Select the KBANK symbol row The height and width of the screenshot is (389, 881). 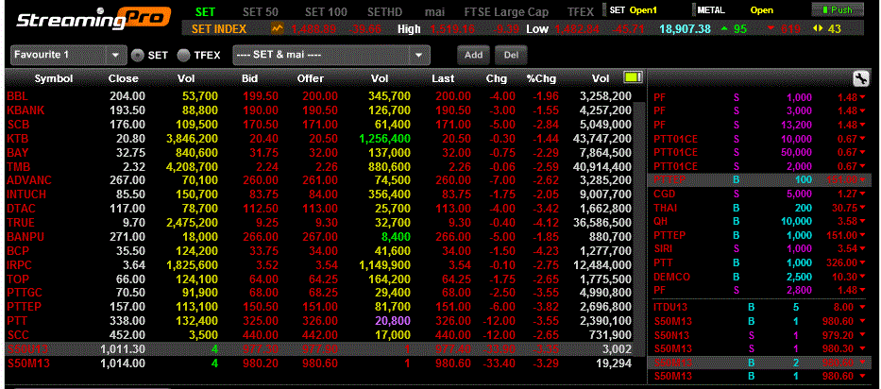pos(319,110)
